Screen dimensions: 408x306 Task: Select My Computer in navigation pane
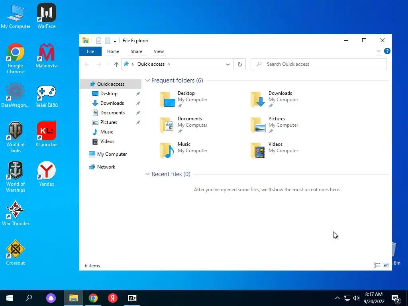click(110, 154)
